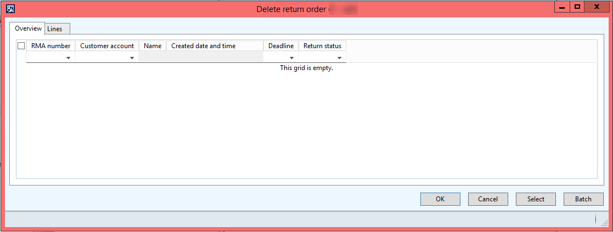Click the Name column header
This screenshot has width=613, height=232.
point(153,46)
